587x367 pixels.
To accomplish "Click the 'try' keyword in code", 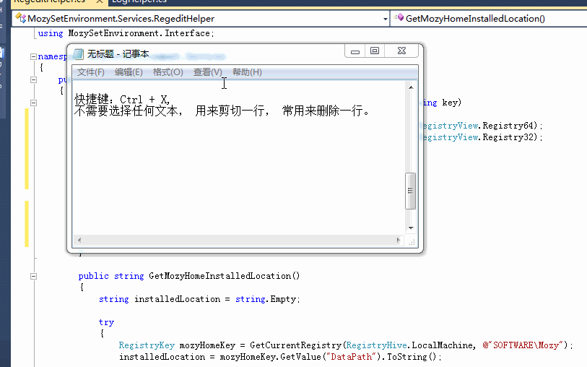I will 106,322.
